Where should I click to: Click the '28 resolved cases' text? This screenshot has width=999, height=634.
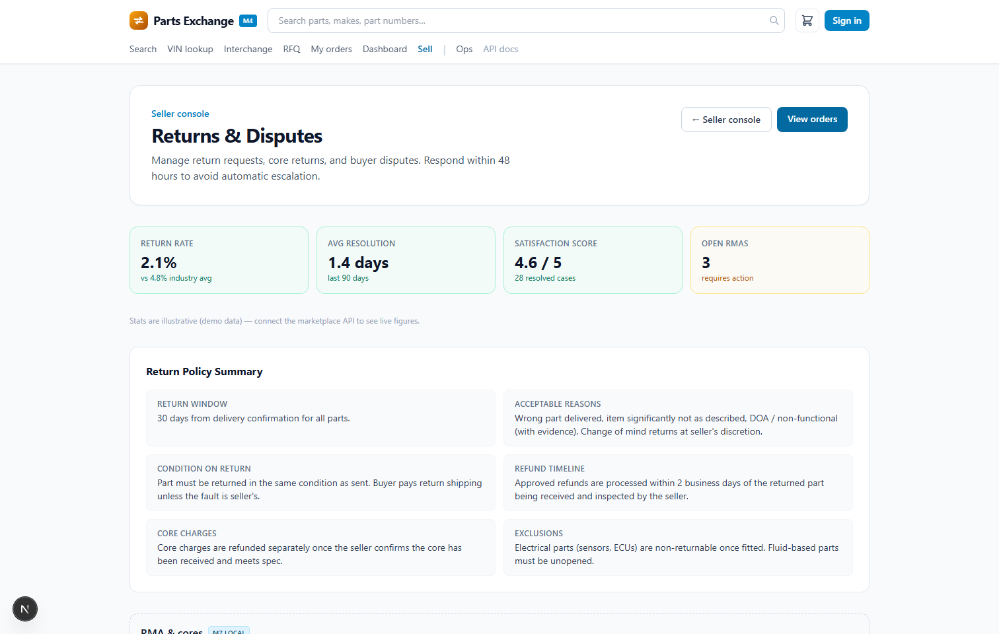point(545,278)
